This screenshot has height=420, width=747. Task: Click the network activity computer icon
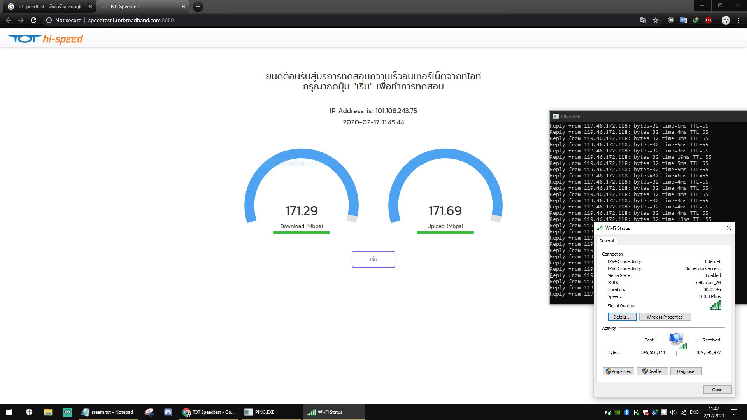click(x=677, y=341)
